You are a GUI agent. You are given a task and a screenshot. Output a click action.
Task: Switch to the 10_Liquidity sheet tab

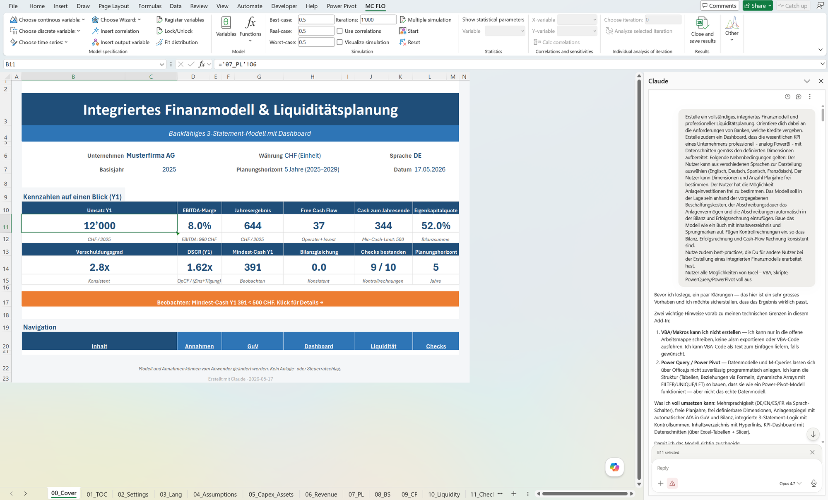(x=444, y=494)
